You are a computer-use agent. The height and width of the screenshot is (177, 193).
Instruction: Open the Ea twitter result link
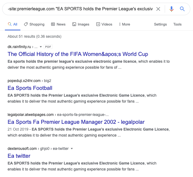(x=19, y=156)
